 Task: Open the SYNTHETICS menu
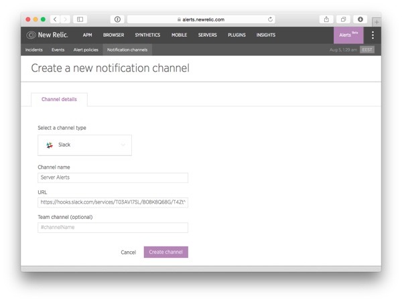[x=147, y=35]
